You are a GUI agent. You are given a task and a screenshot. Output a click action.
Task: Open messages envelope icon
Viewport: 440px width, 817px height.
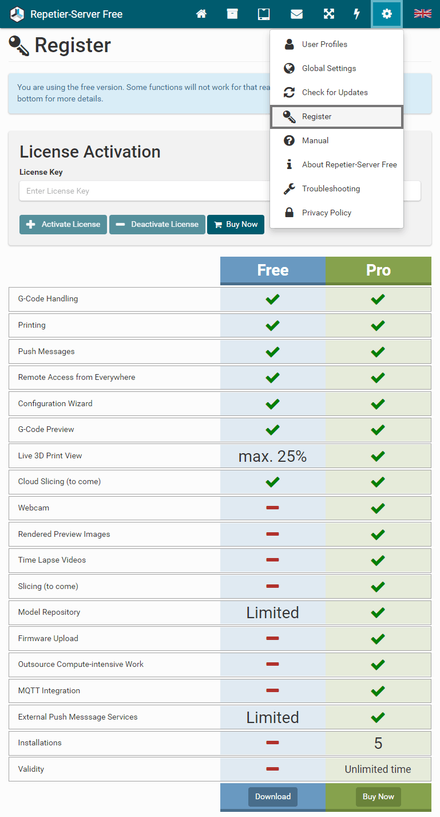click(296, 14)
